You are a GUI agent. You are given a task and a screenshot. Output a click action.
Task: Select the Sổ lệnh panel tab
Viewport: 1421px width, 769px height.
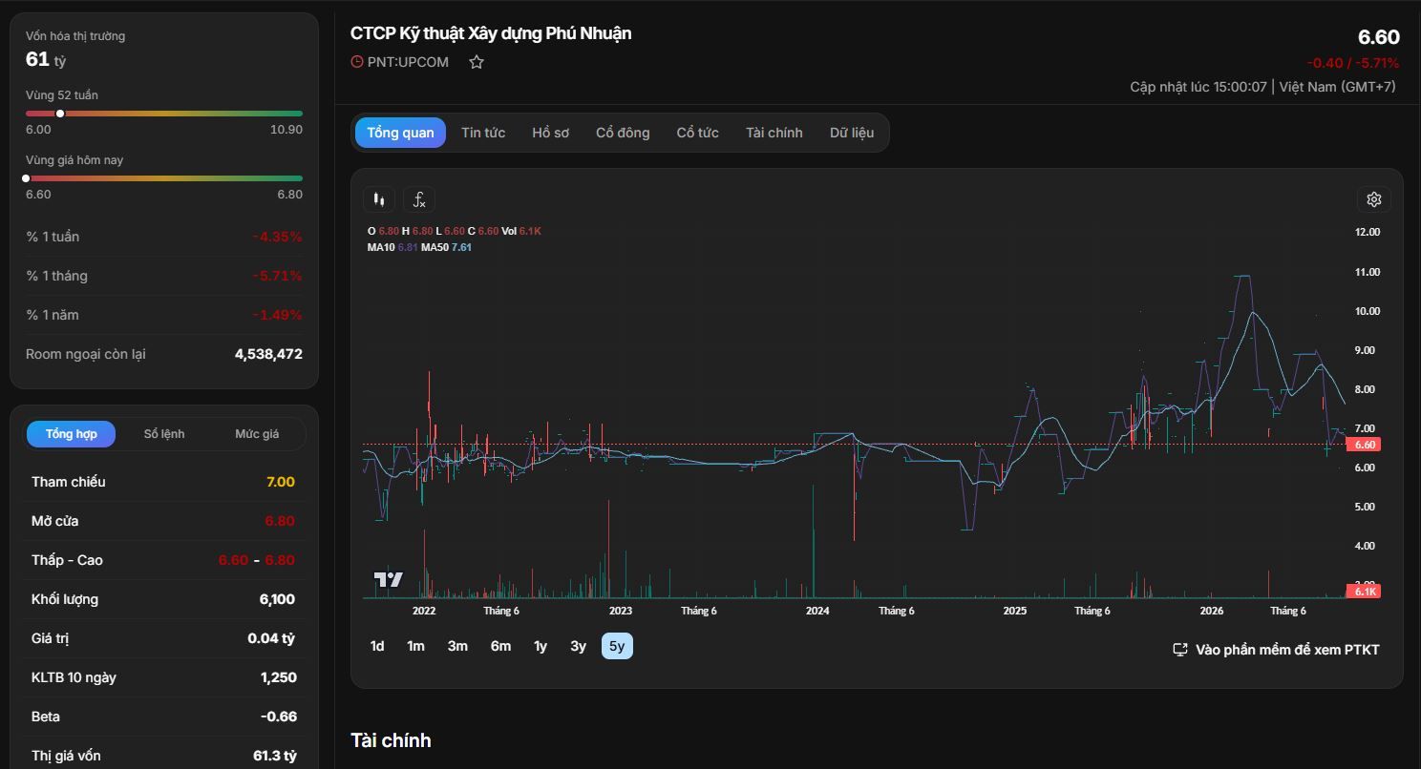pos(164,434)
